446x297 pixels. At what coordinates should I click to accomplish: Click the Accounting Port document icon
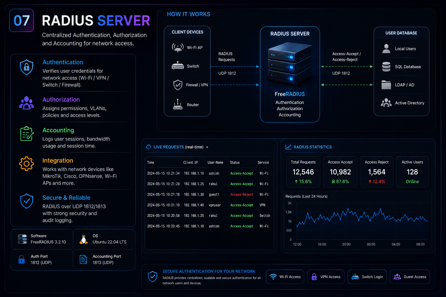click(83, 259)
